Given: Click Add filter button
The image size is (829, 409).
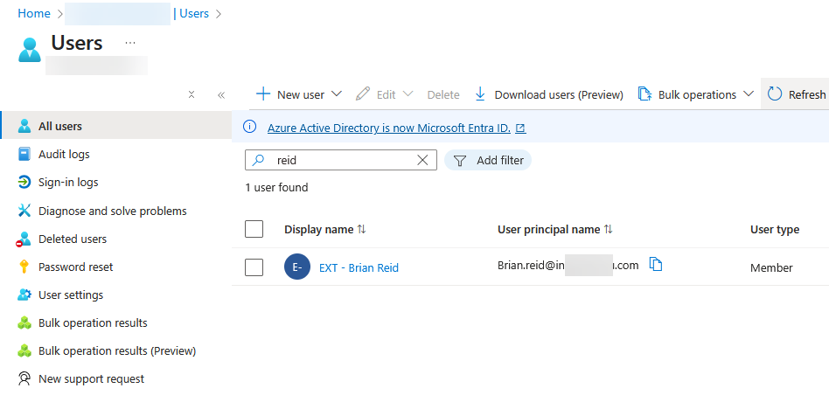Looking at the screenshot, I should coord(488,160).
